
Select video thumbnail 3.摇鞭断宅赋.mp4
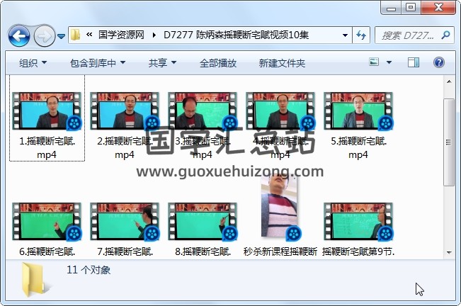[x=203, y=111]
